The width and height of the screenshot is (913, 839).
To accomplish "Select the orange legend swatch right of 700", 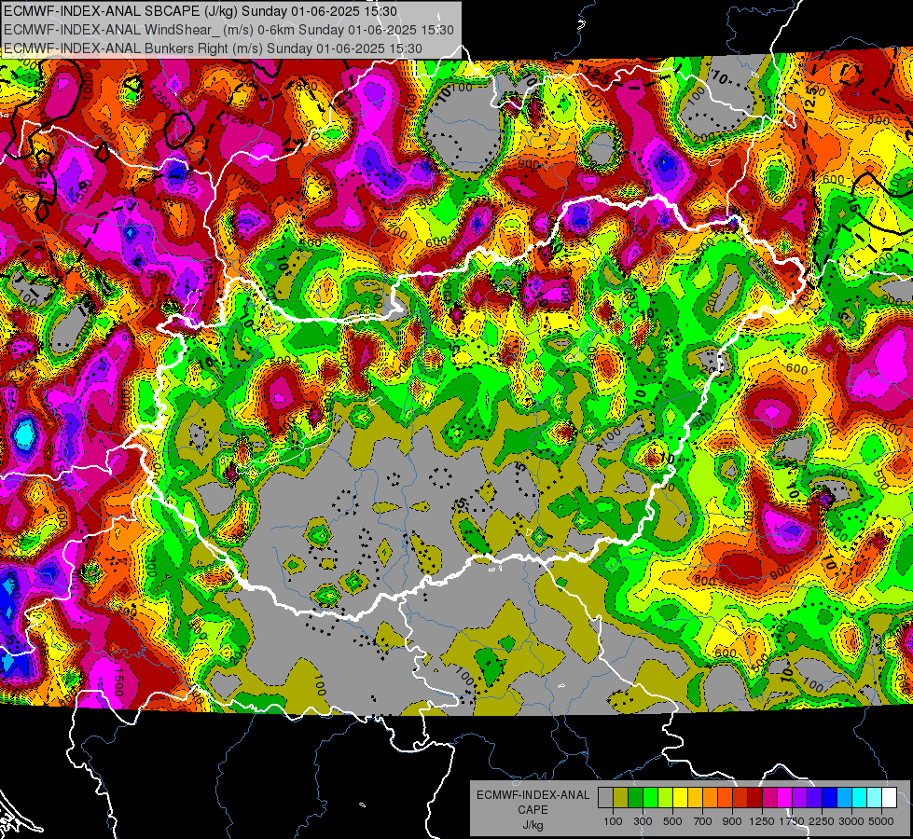I will [710, 798].
